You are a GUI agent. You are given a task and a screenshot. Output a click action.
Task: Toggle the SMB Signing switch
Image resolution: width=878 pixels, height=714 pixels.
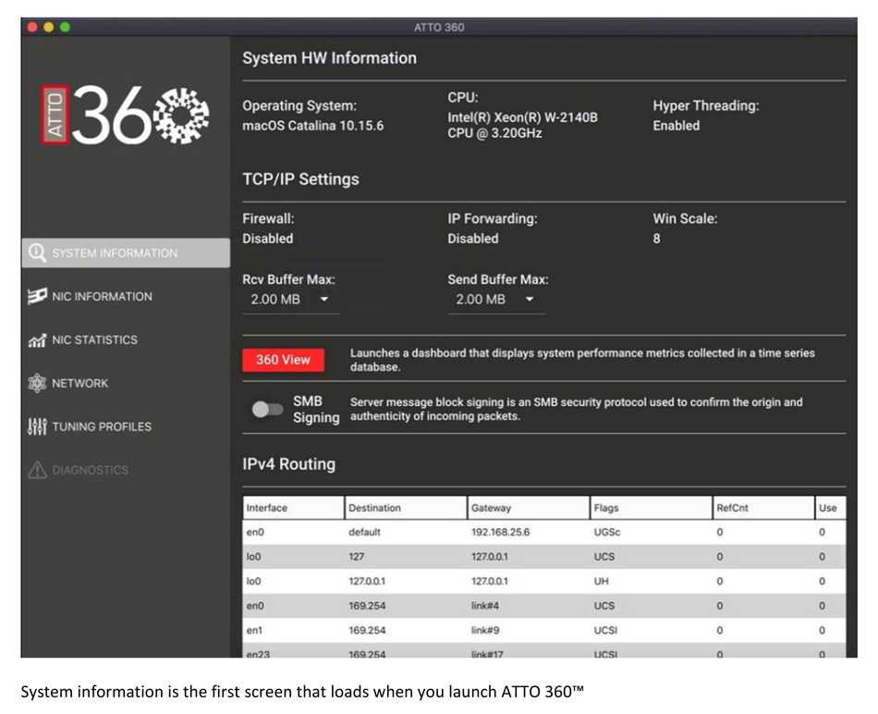tap(267, 409)
